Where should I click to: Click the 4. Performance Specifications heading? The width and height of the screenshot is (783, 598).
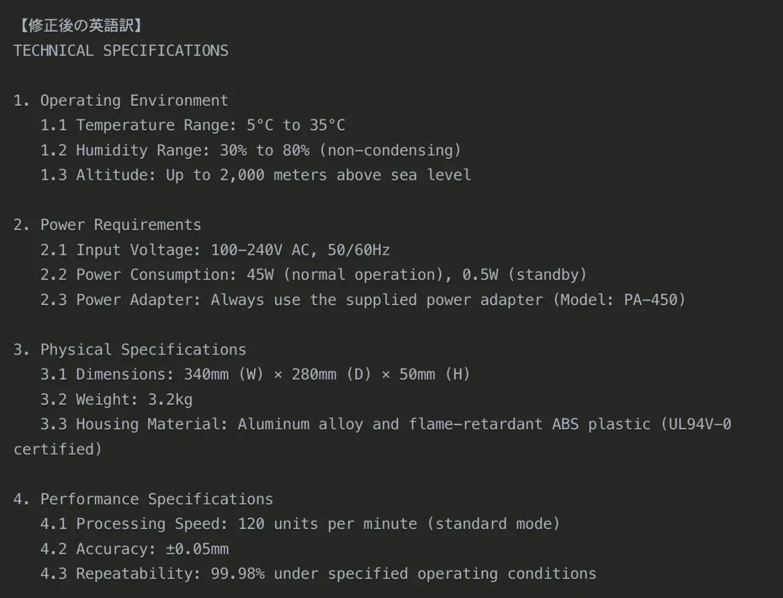click(143, 500)
